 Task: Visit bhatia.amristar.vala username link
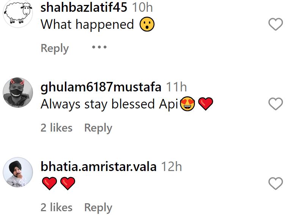click(x=99, y=166)
